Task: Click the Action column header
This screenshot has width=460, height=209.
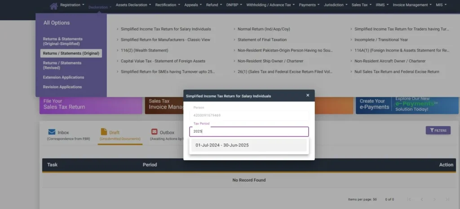Action: 446,165
